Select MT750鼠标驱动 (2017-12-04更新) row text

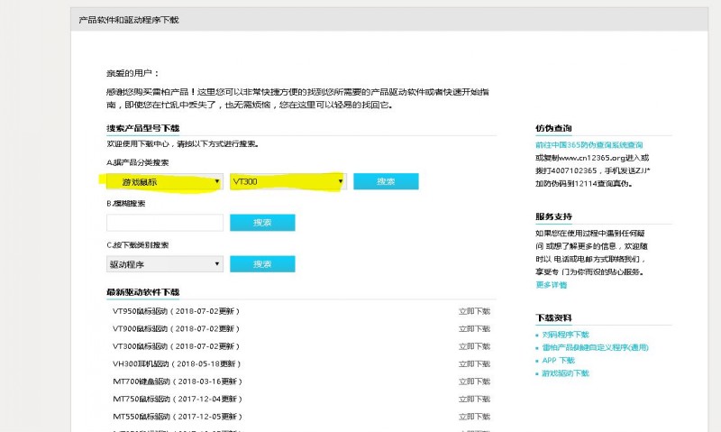(x=178, y=399)
